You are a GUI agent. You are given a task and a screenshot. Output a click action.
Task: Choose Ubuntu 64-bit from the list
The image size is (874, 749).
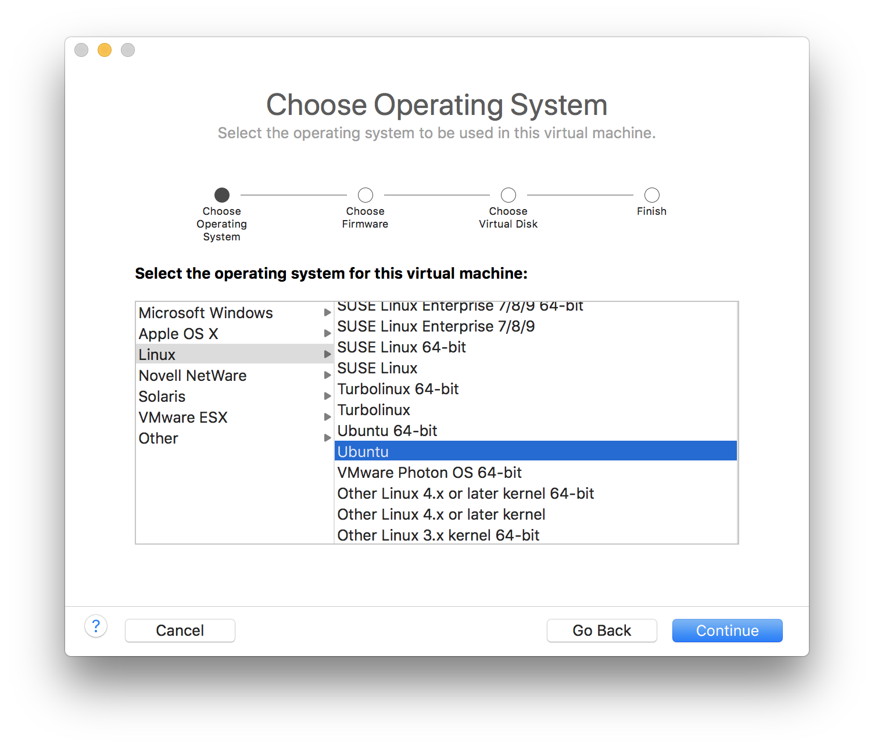(x=388, y=431)
